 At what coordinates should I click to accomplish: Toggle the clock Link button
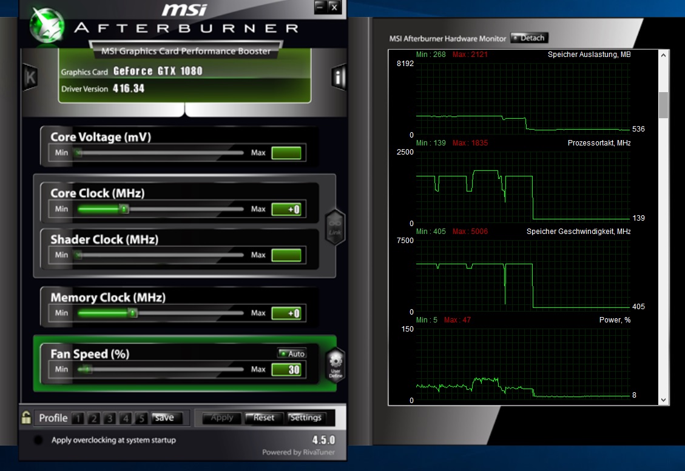click(x=335, y=227)
